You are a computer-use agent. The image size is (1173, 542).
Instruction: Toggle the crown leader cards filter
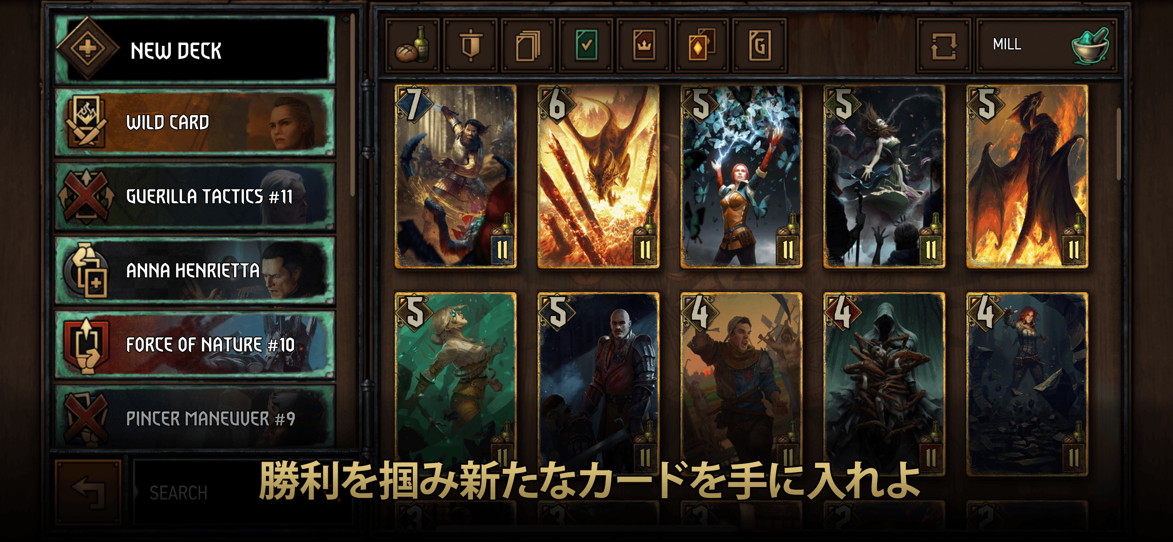pos(644,45)
